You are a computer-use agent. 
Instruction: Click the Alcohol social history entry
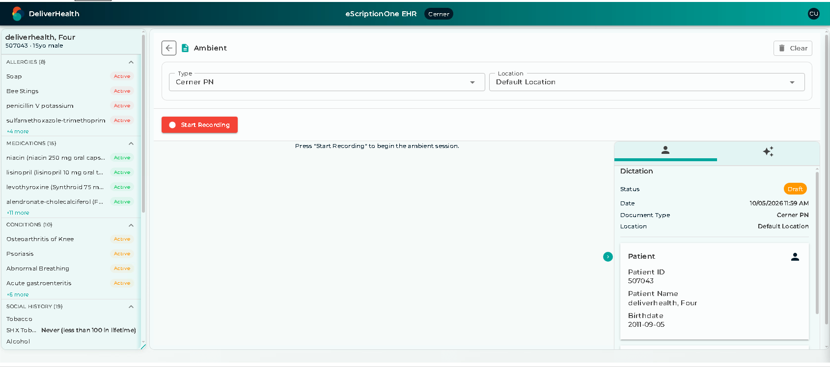[18, 342]
